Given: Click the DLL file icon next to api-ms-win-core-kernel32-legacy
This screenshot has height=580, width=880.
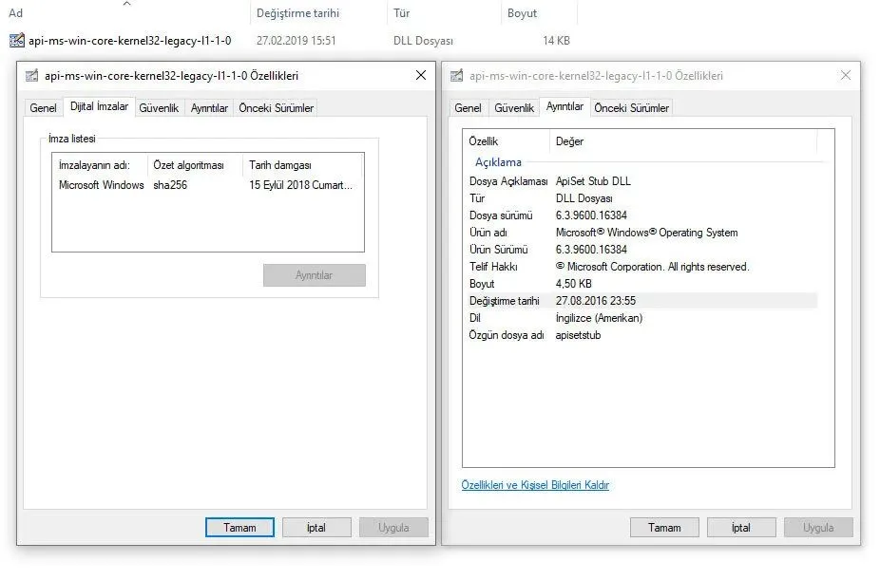Looking at the screenshot, I should point(16,40).
